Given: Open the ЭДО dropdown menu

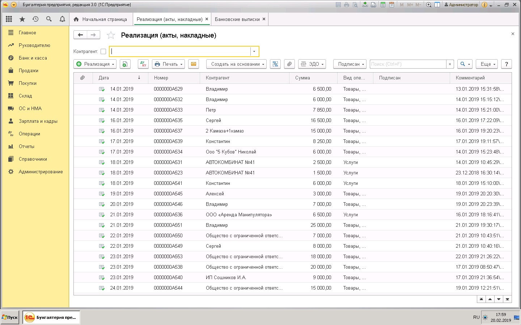Looking at the screenshot, I should point(312,64).
